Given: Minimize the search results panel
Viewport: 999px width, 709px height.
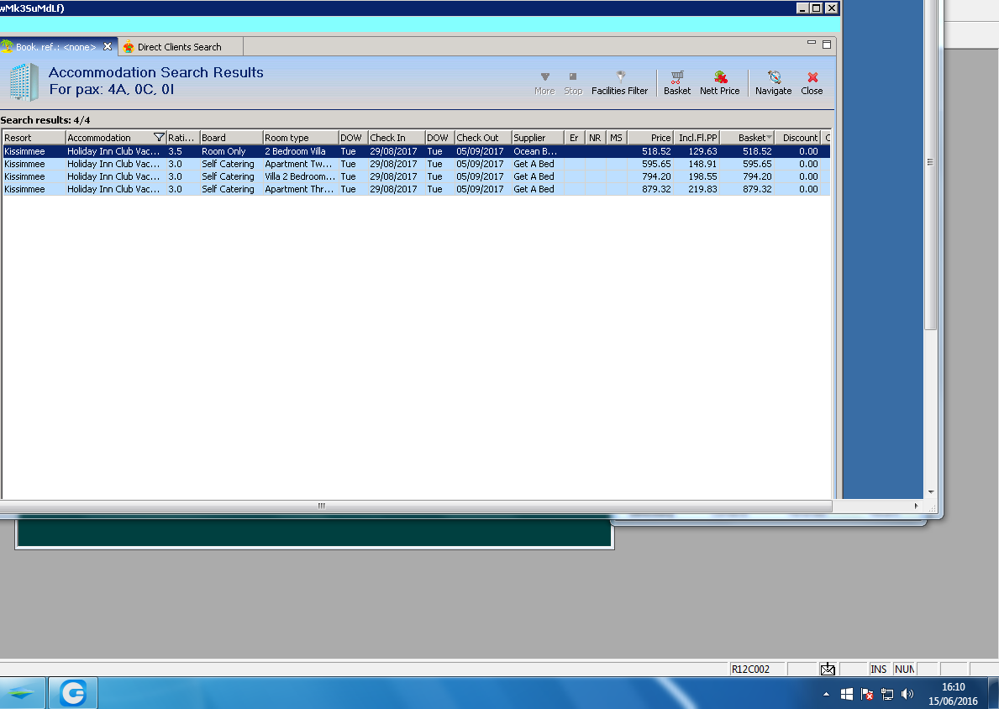Looking at the screenshot, I should 811,43.
